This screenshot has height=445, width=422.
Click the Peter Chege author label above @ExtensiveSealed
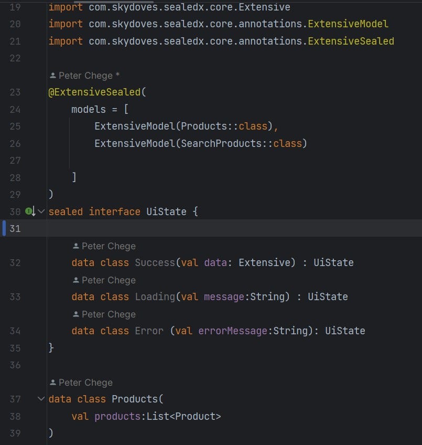[x=85, y=75]
